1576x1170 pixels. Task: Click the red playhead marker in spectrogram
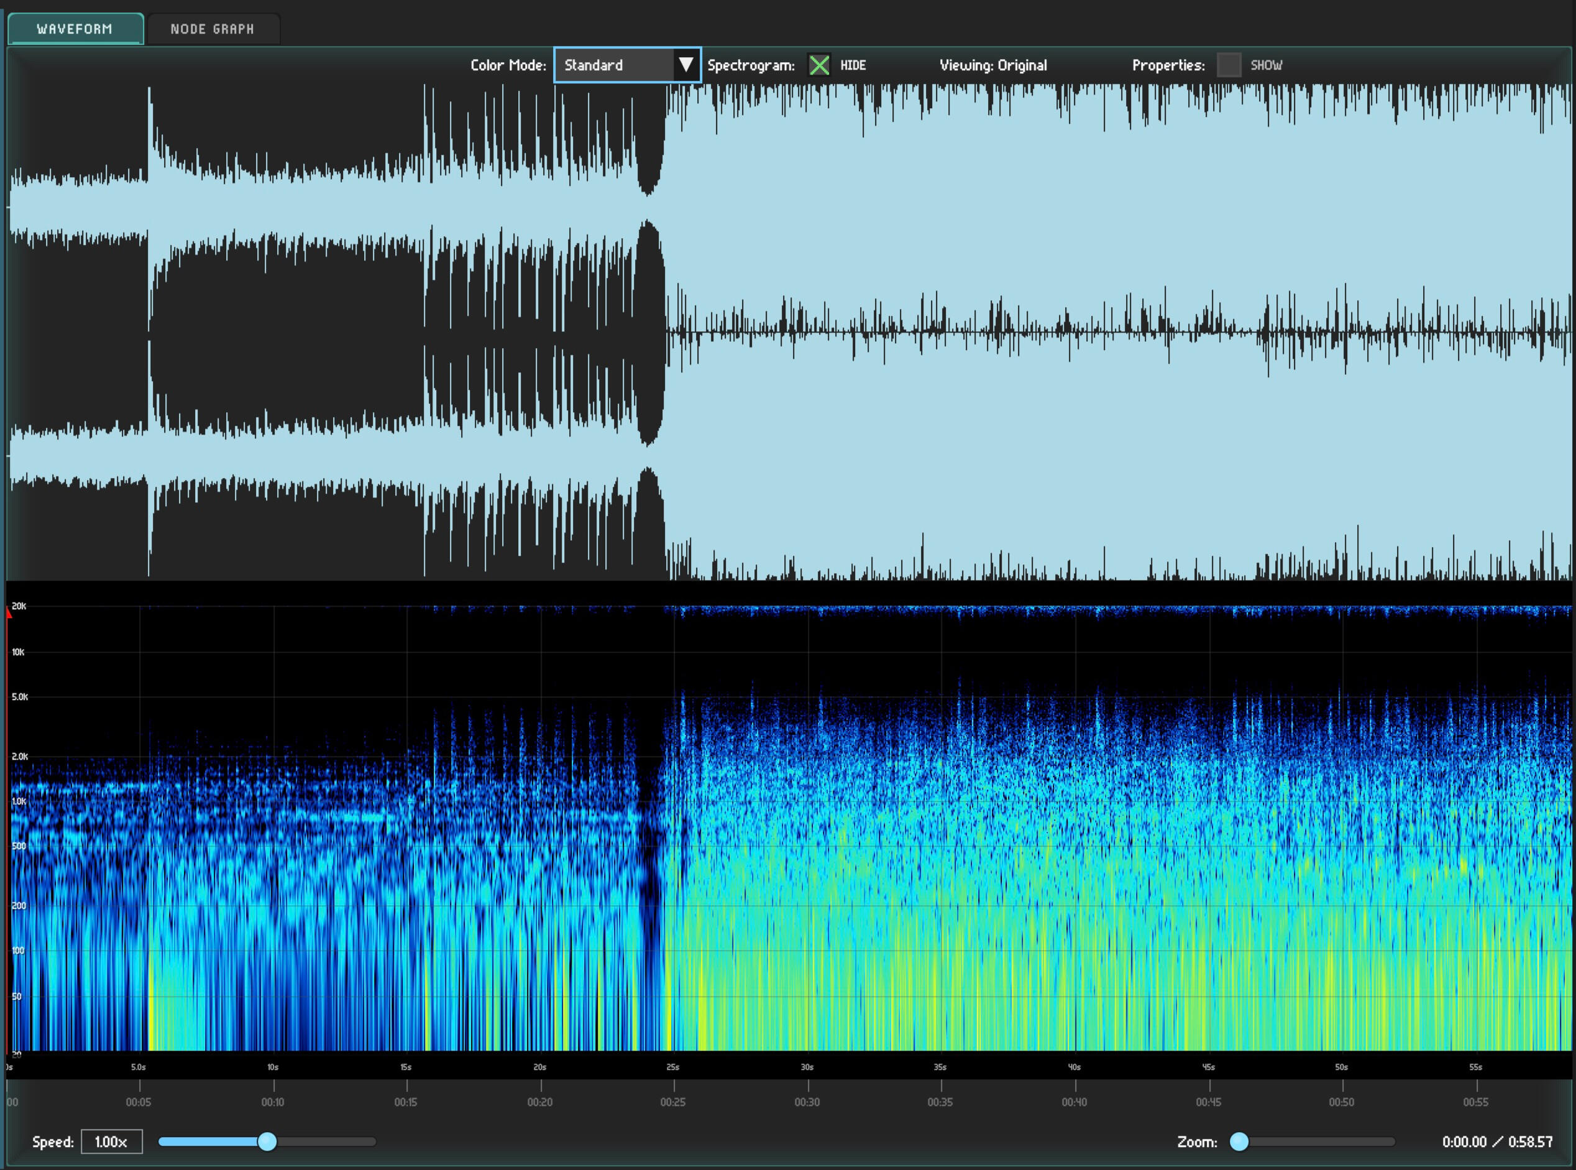pos(9,614)
